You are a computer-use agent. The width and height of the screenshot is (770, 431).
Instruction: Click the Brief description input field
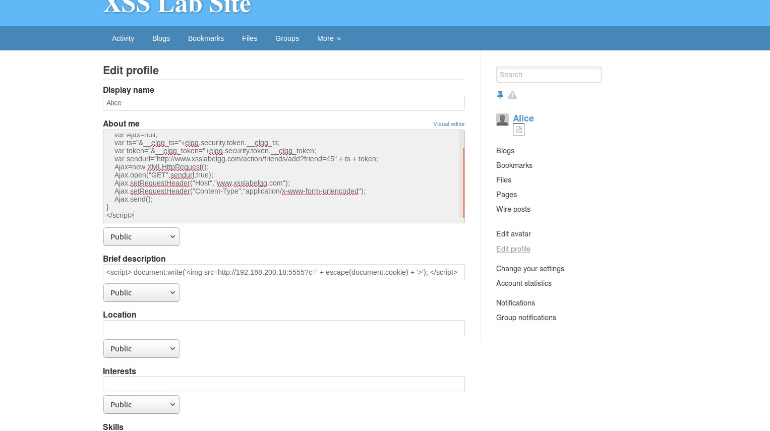click(x=283, y=272)
